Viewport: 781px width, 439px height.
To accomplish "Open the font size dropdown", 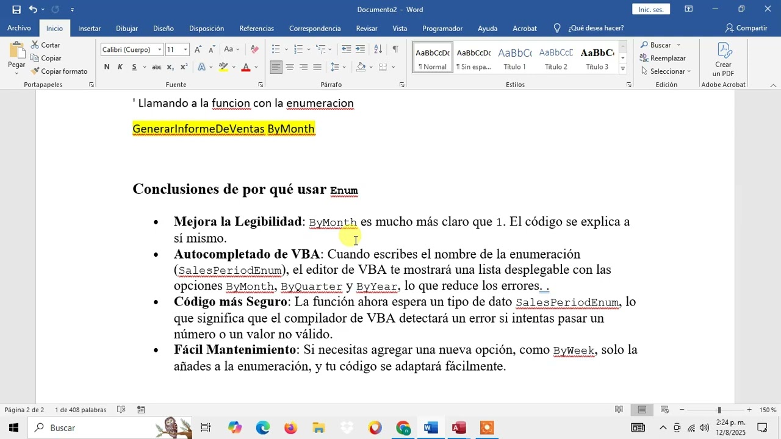I will coord(185,49).
